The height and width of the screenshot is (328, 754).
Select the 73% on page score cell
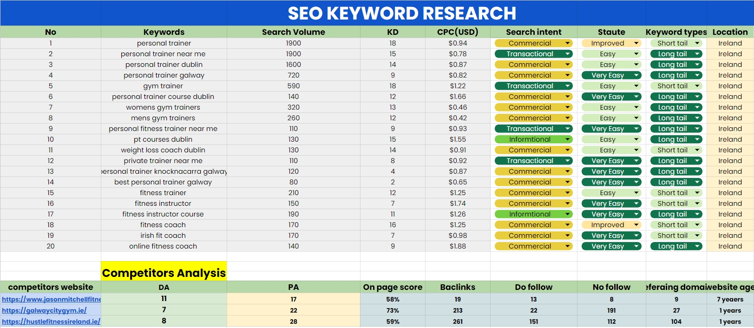pyautogui.click(x=393, y=310)
